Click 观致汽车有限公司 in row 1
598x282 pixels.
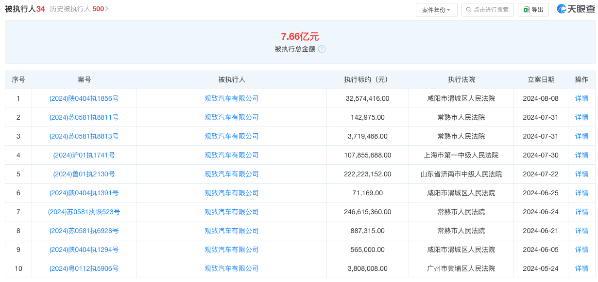pyautogui.click(x=232, y=98)
